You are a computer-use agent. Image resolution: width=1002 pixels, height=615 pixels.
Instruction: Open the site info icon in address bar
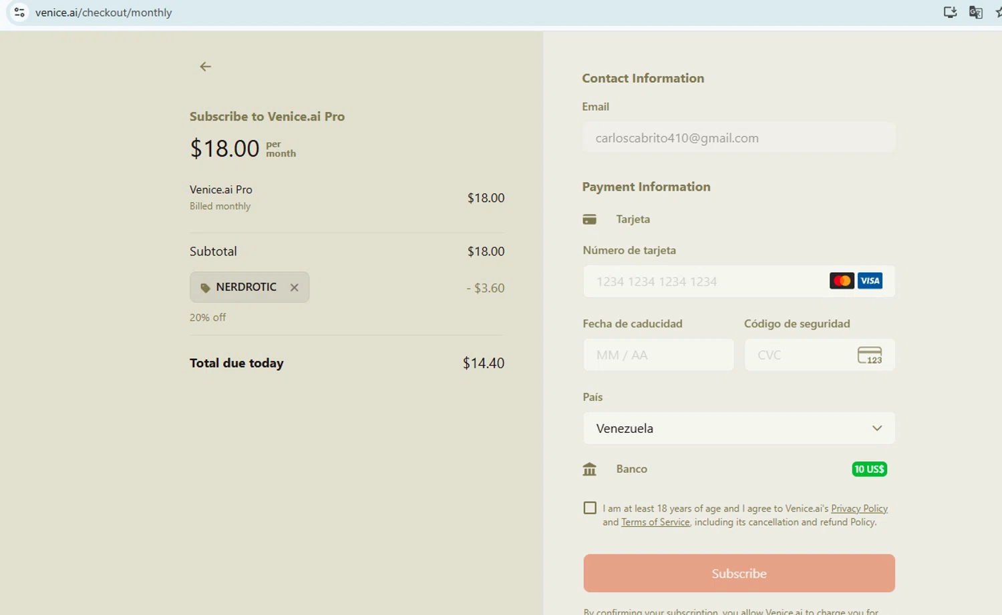pyautogui.click(x=19, y=12)
